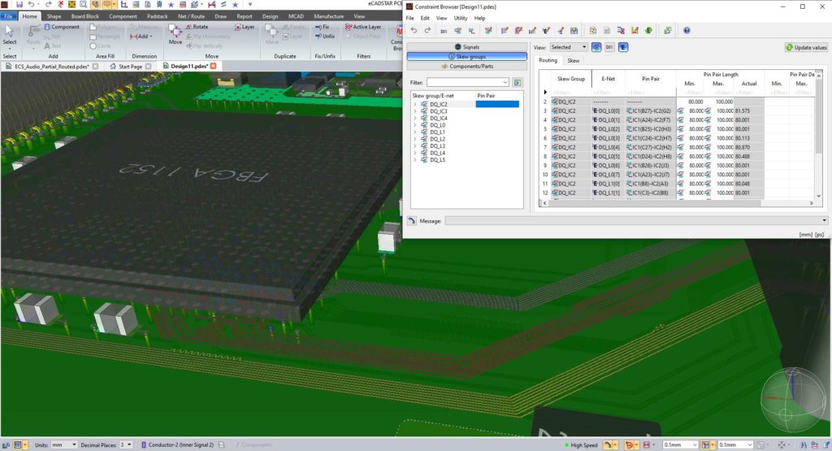Click Undo in Constraint Browser toolbar
The height and width of the screenshot is (451, 832).
[x=412, y=31]
